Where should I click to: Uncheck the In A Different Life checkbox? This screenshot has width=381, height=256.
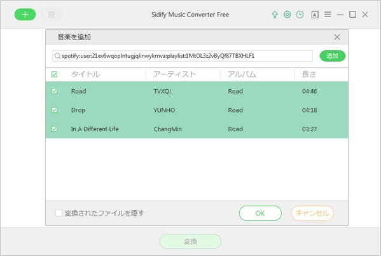[x=54, y=129]
